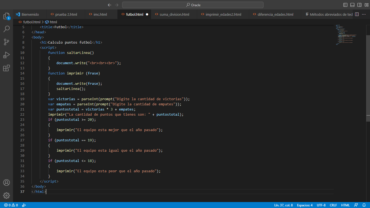
Task: Click line number 37 in gutter
Action: (x=22, y=191)
